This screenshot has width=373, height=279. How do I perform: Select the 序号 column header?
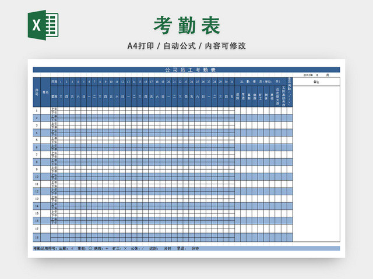[x=37, y=92]
